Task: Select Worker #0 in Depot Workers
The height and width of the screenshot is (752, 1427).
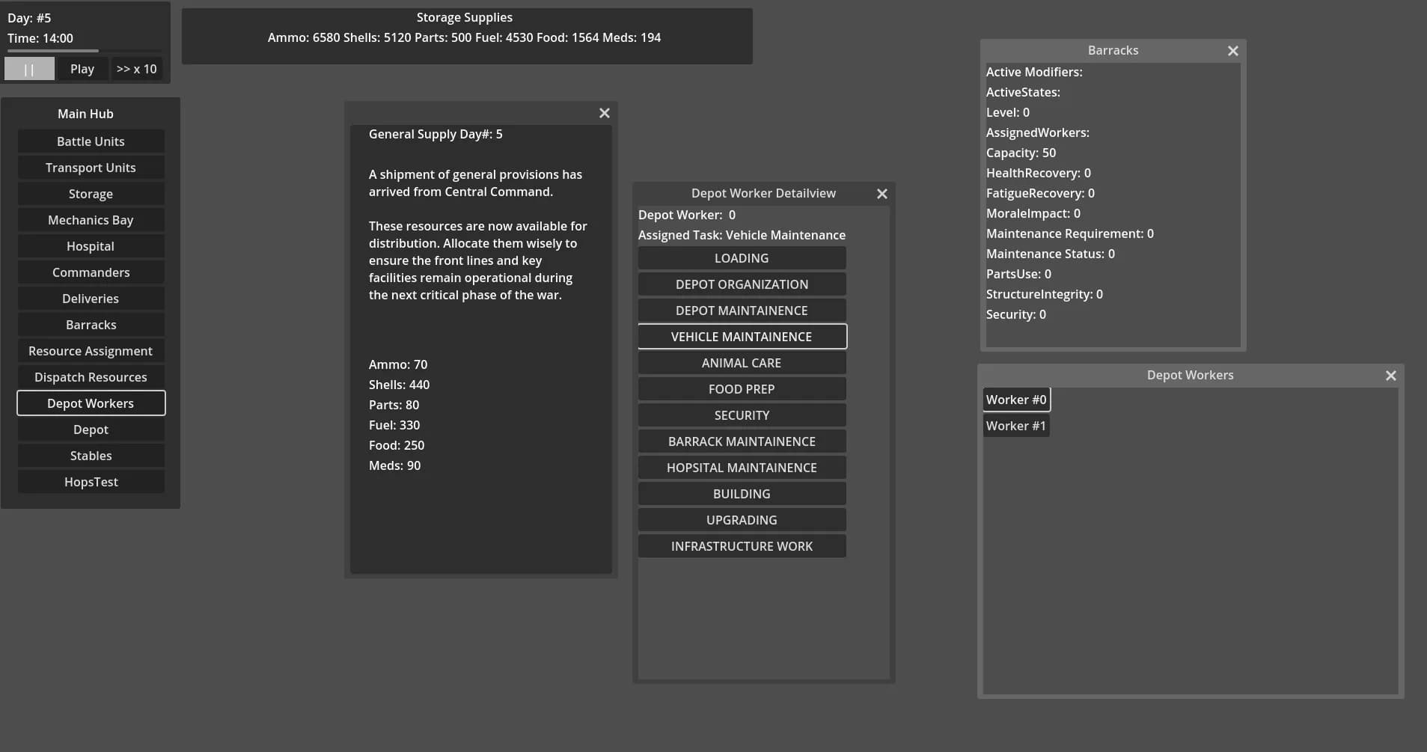Action: point(1016,400)
